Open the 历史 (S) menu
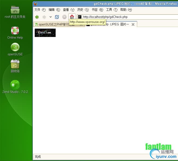The height and width of the screenshot is (161, 178). [x=83, y=10]
